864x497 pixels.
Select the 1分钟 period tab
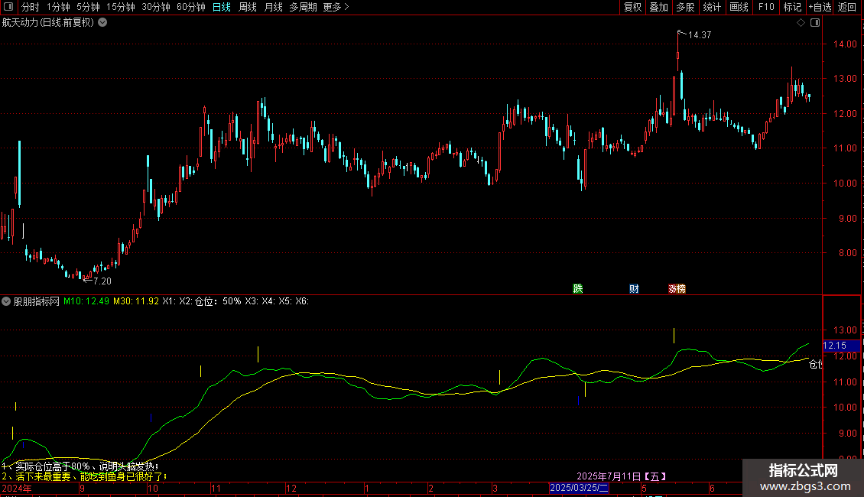pyautogui.click(x=58, y=7)
